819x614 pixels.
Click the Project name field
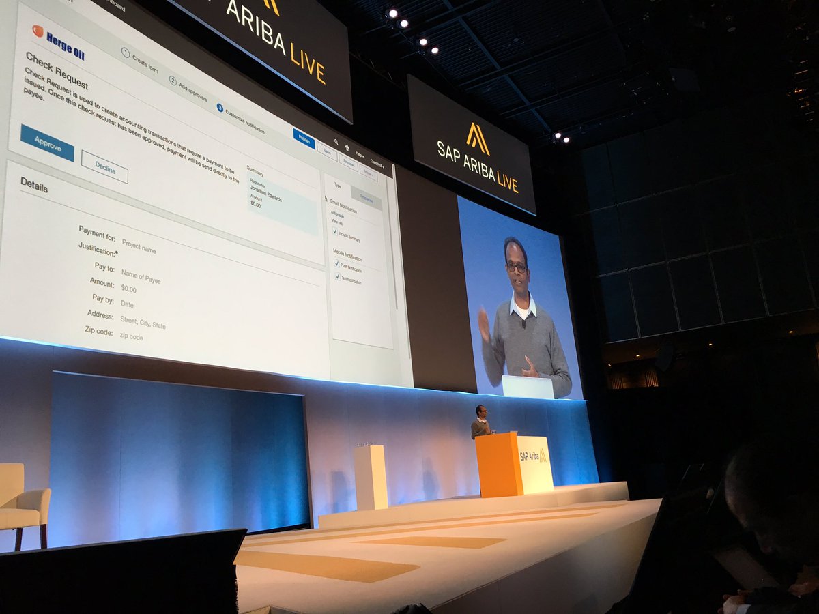139,246
